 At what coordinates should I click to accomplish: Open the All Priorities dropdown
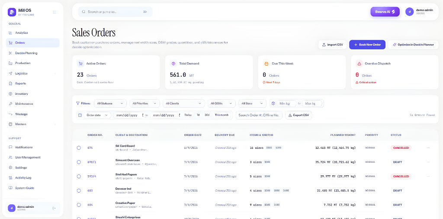pyautogui.click(x=144, y=103)
